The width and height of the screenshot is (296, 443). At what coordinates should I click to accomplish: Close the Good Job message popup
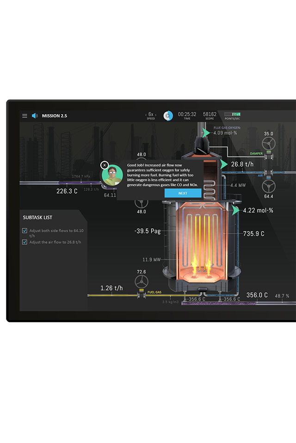coord(105,165)
